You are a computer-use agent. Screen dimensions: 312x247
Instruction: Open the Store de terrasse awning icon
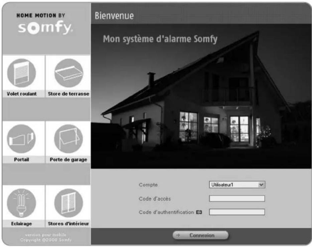69,73
